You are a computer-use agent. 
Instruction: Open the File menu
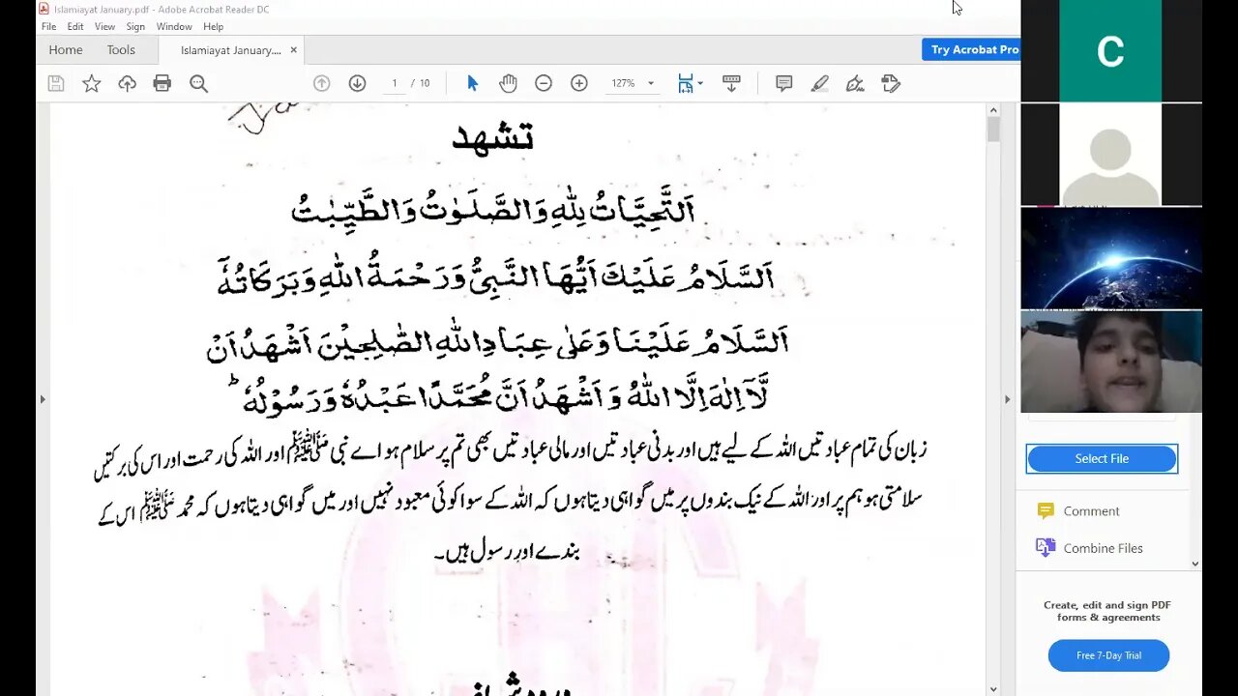(49, 27)
